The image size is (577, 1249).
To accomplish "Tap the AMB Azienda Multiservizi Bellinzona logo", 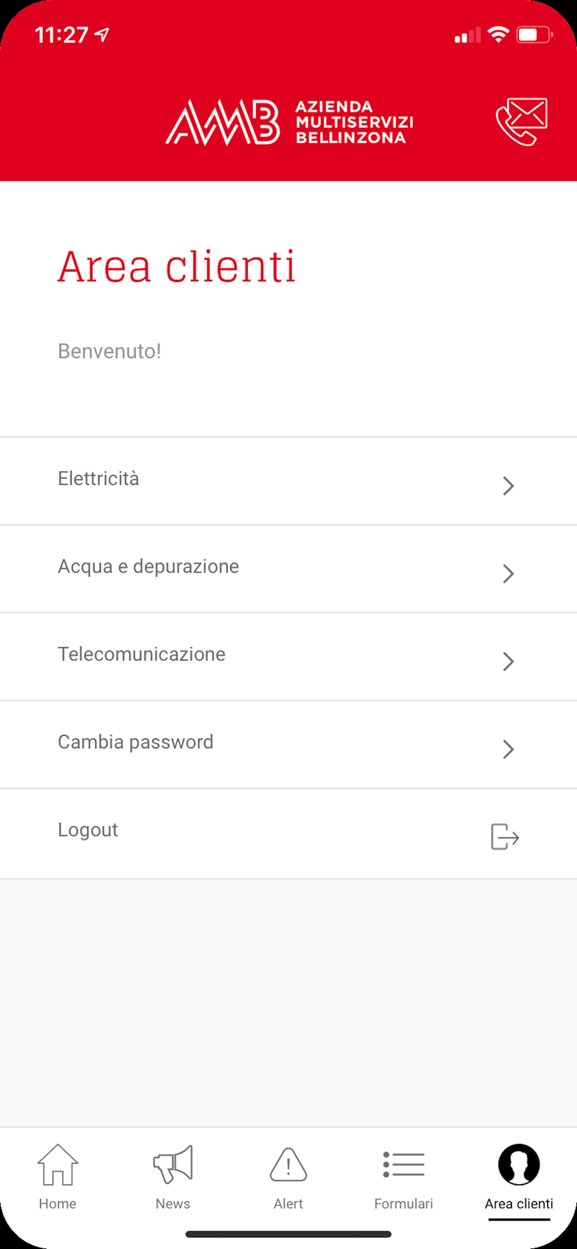I will coord(289,122).
